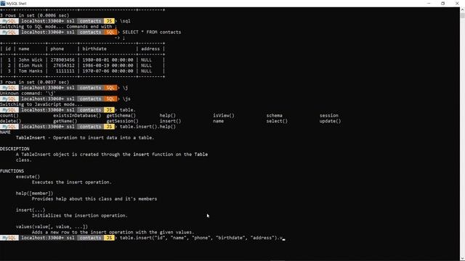Click 'getSession()' autocomplete suggestion
Viewport: 465px width, 261px height.
[x=122, y=121]
